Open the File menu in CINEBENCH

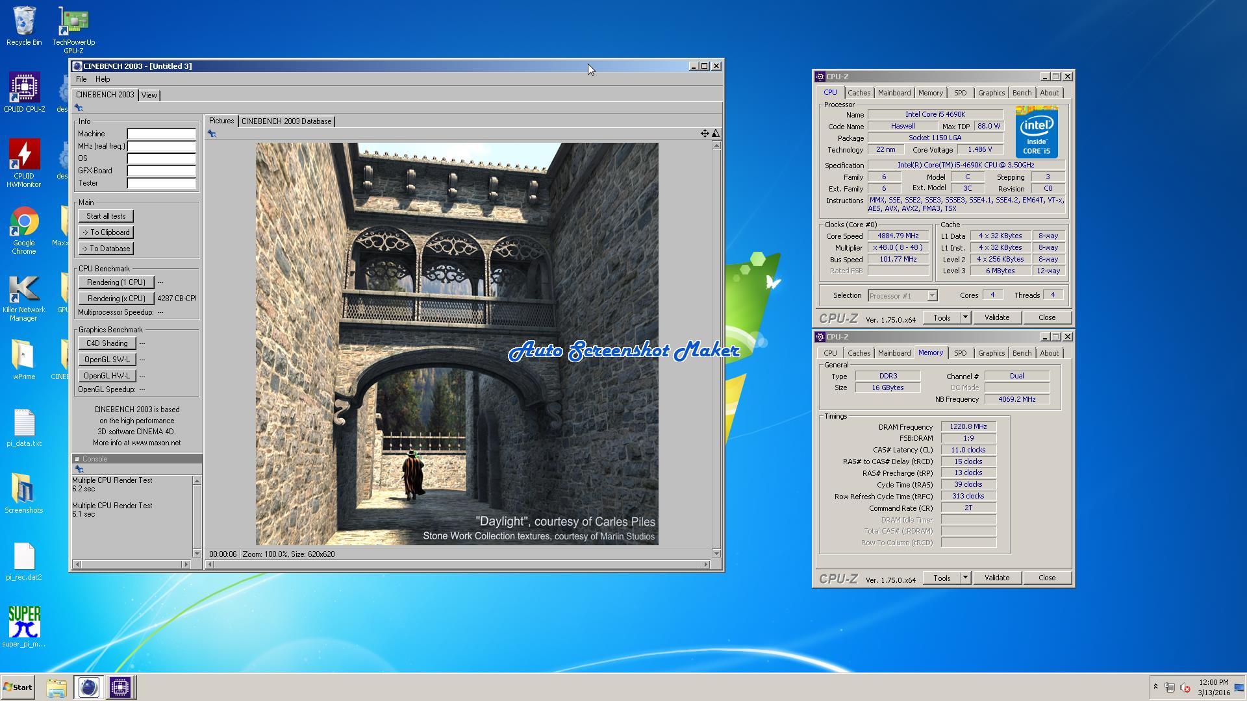[81, 79]
